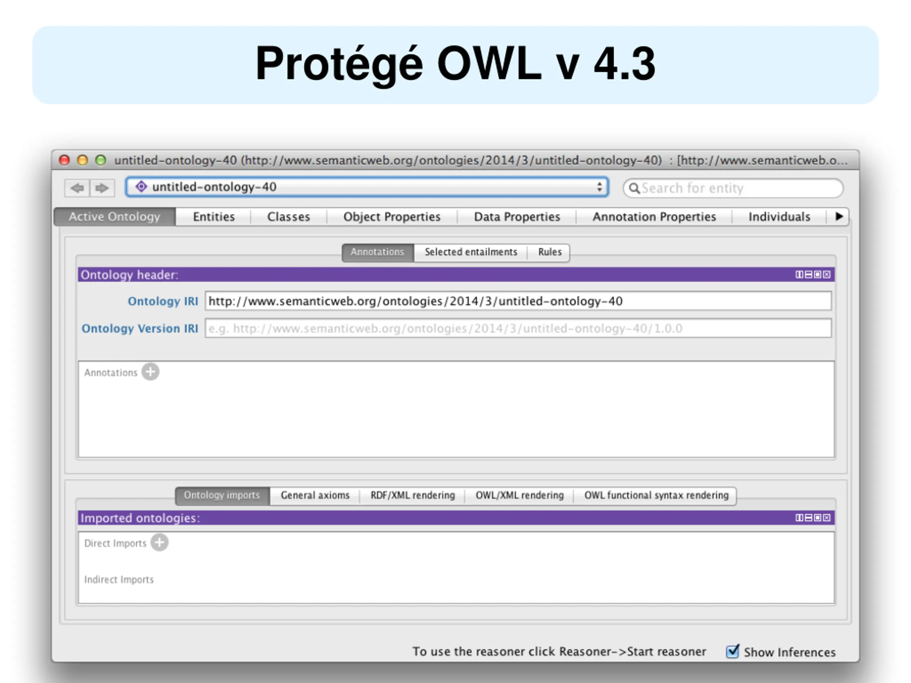Add an ontology annotation with the plus icon

click(150, 372)
